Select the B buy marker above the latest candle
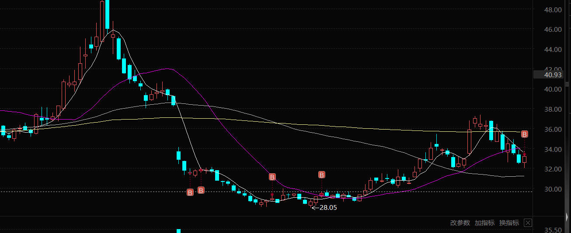The image size is (571, 233). click(525, 134)
